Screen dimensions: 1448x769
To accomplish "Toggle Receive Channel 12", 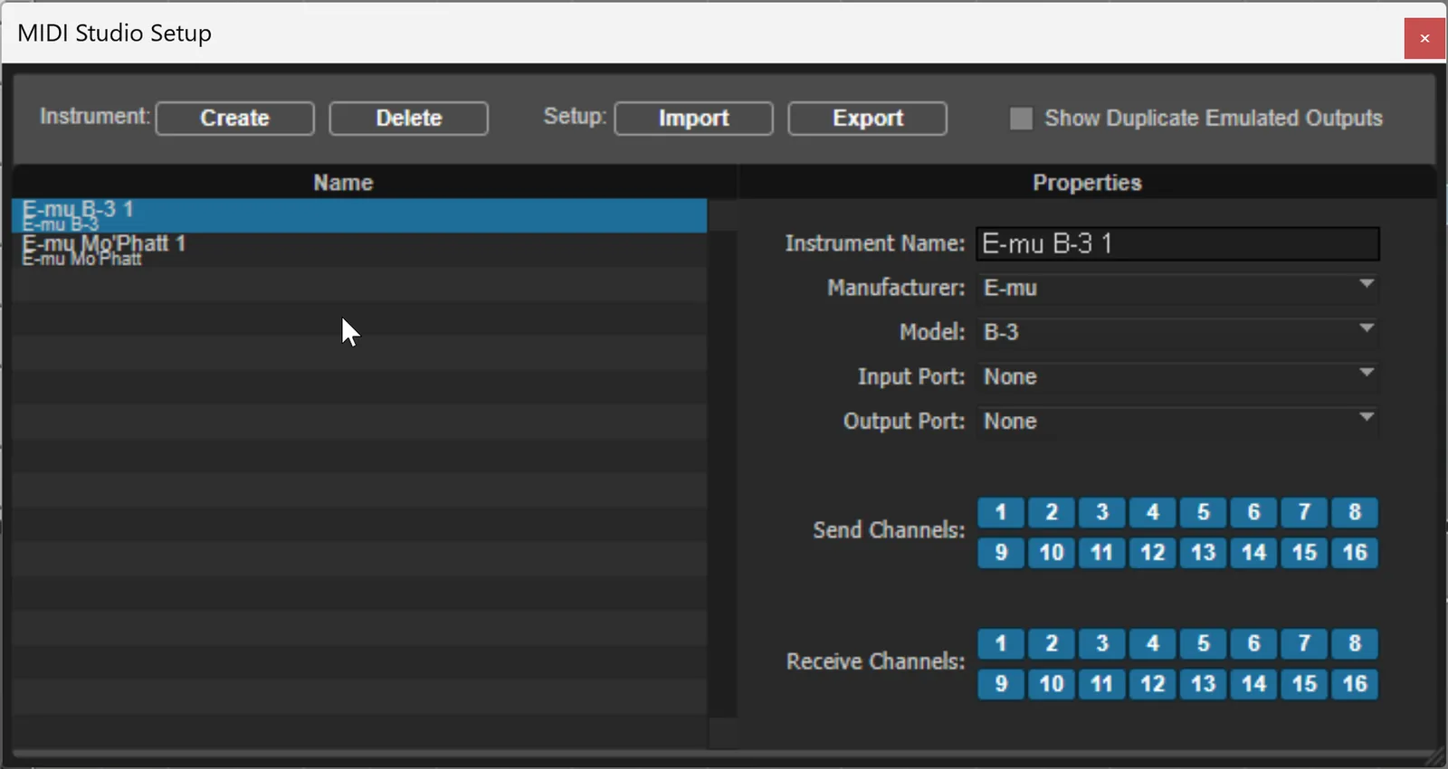I will [1153, 684].
